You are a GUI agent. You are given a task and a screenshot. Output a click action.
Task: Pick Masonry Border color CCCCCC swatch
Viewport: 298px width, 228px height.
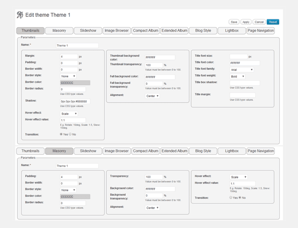[x=75, y=197]
